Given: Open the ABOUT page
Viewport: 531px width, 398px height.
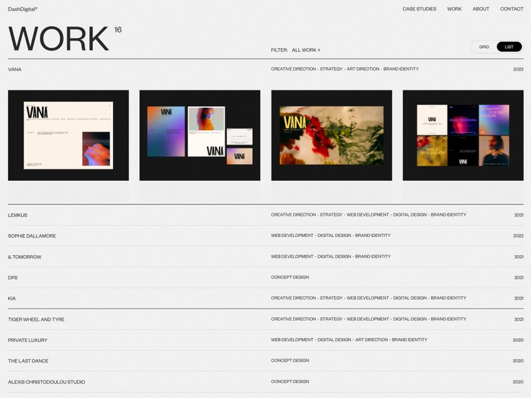Looking at the screenshot, I should pos(480,8).
